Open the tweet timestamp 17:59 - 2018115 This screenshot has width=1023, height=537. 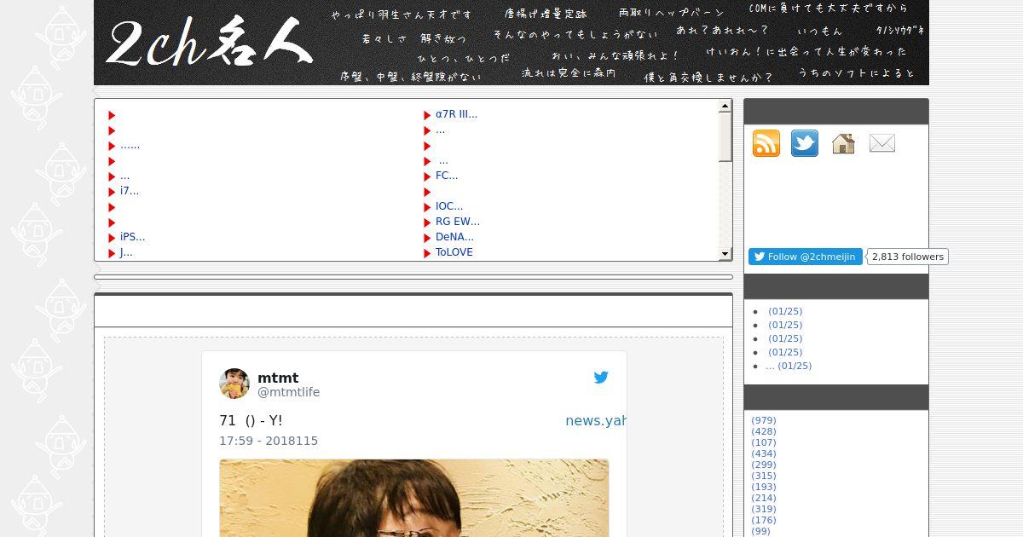(x=269, y=442)
